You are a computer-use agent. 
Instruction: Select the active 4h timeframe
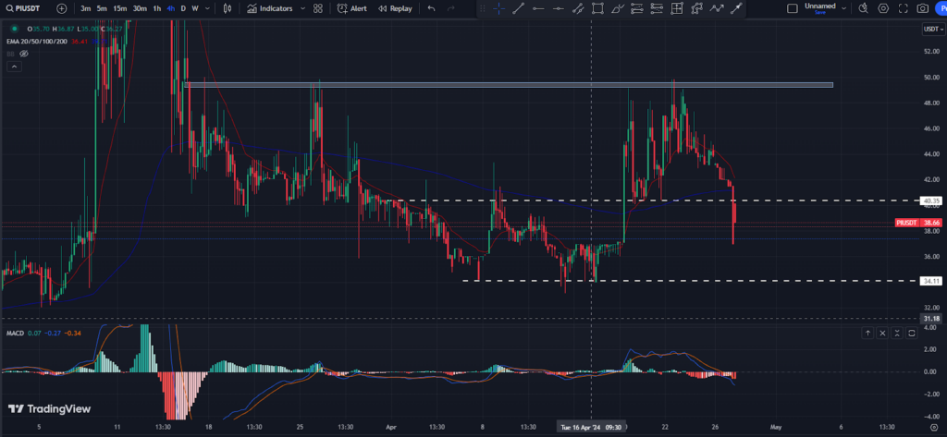pos(171,8)
